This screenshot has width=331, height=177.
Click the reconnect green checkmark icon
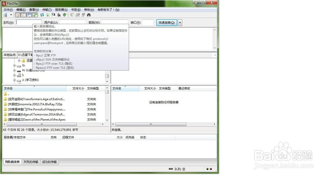pyautogui.click(x=65, y=15)
